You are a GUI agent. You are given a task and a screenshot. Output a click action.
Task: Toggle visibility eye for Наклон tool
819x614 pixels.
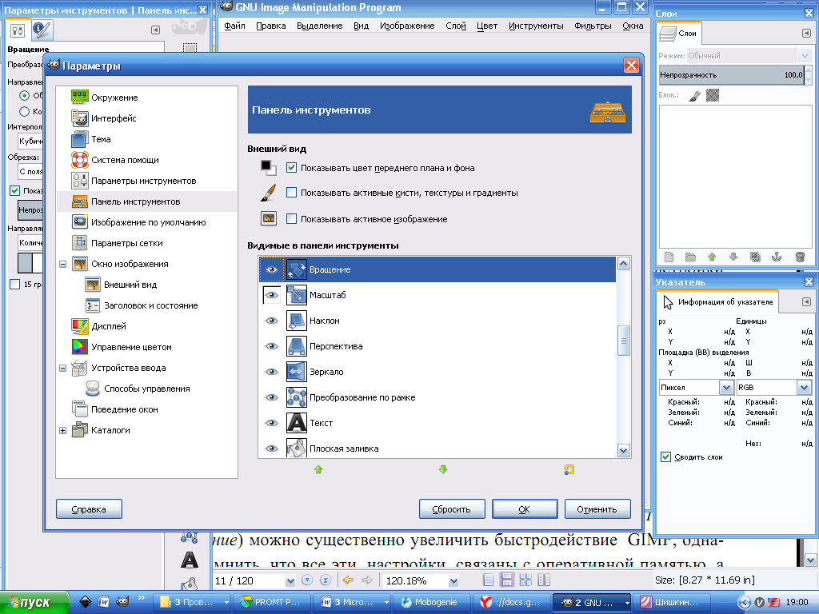[272, 321]
